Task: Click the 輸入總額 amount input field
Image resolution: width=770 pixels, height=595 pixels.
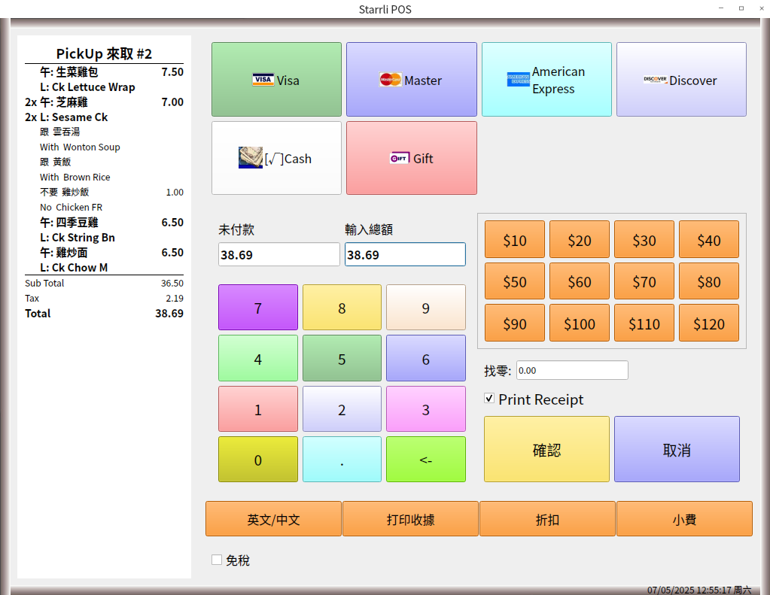Action: pyautogui.click(x=405, y=255)
